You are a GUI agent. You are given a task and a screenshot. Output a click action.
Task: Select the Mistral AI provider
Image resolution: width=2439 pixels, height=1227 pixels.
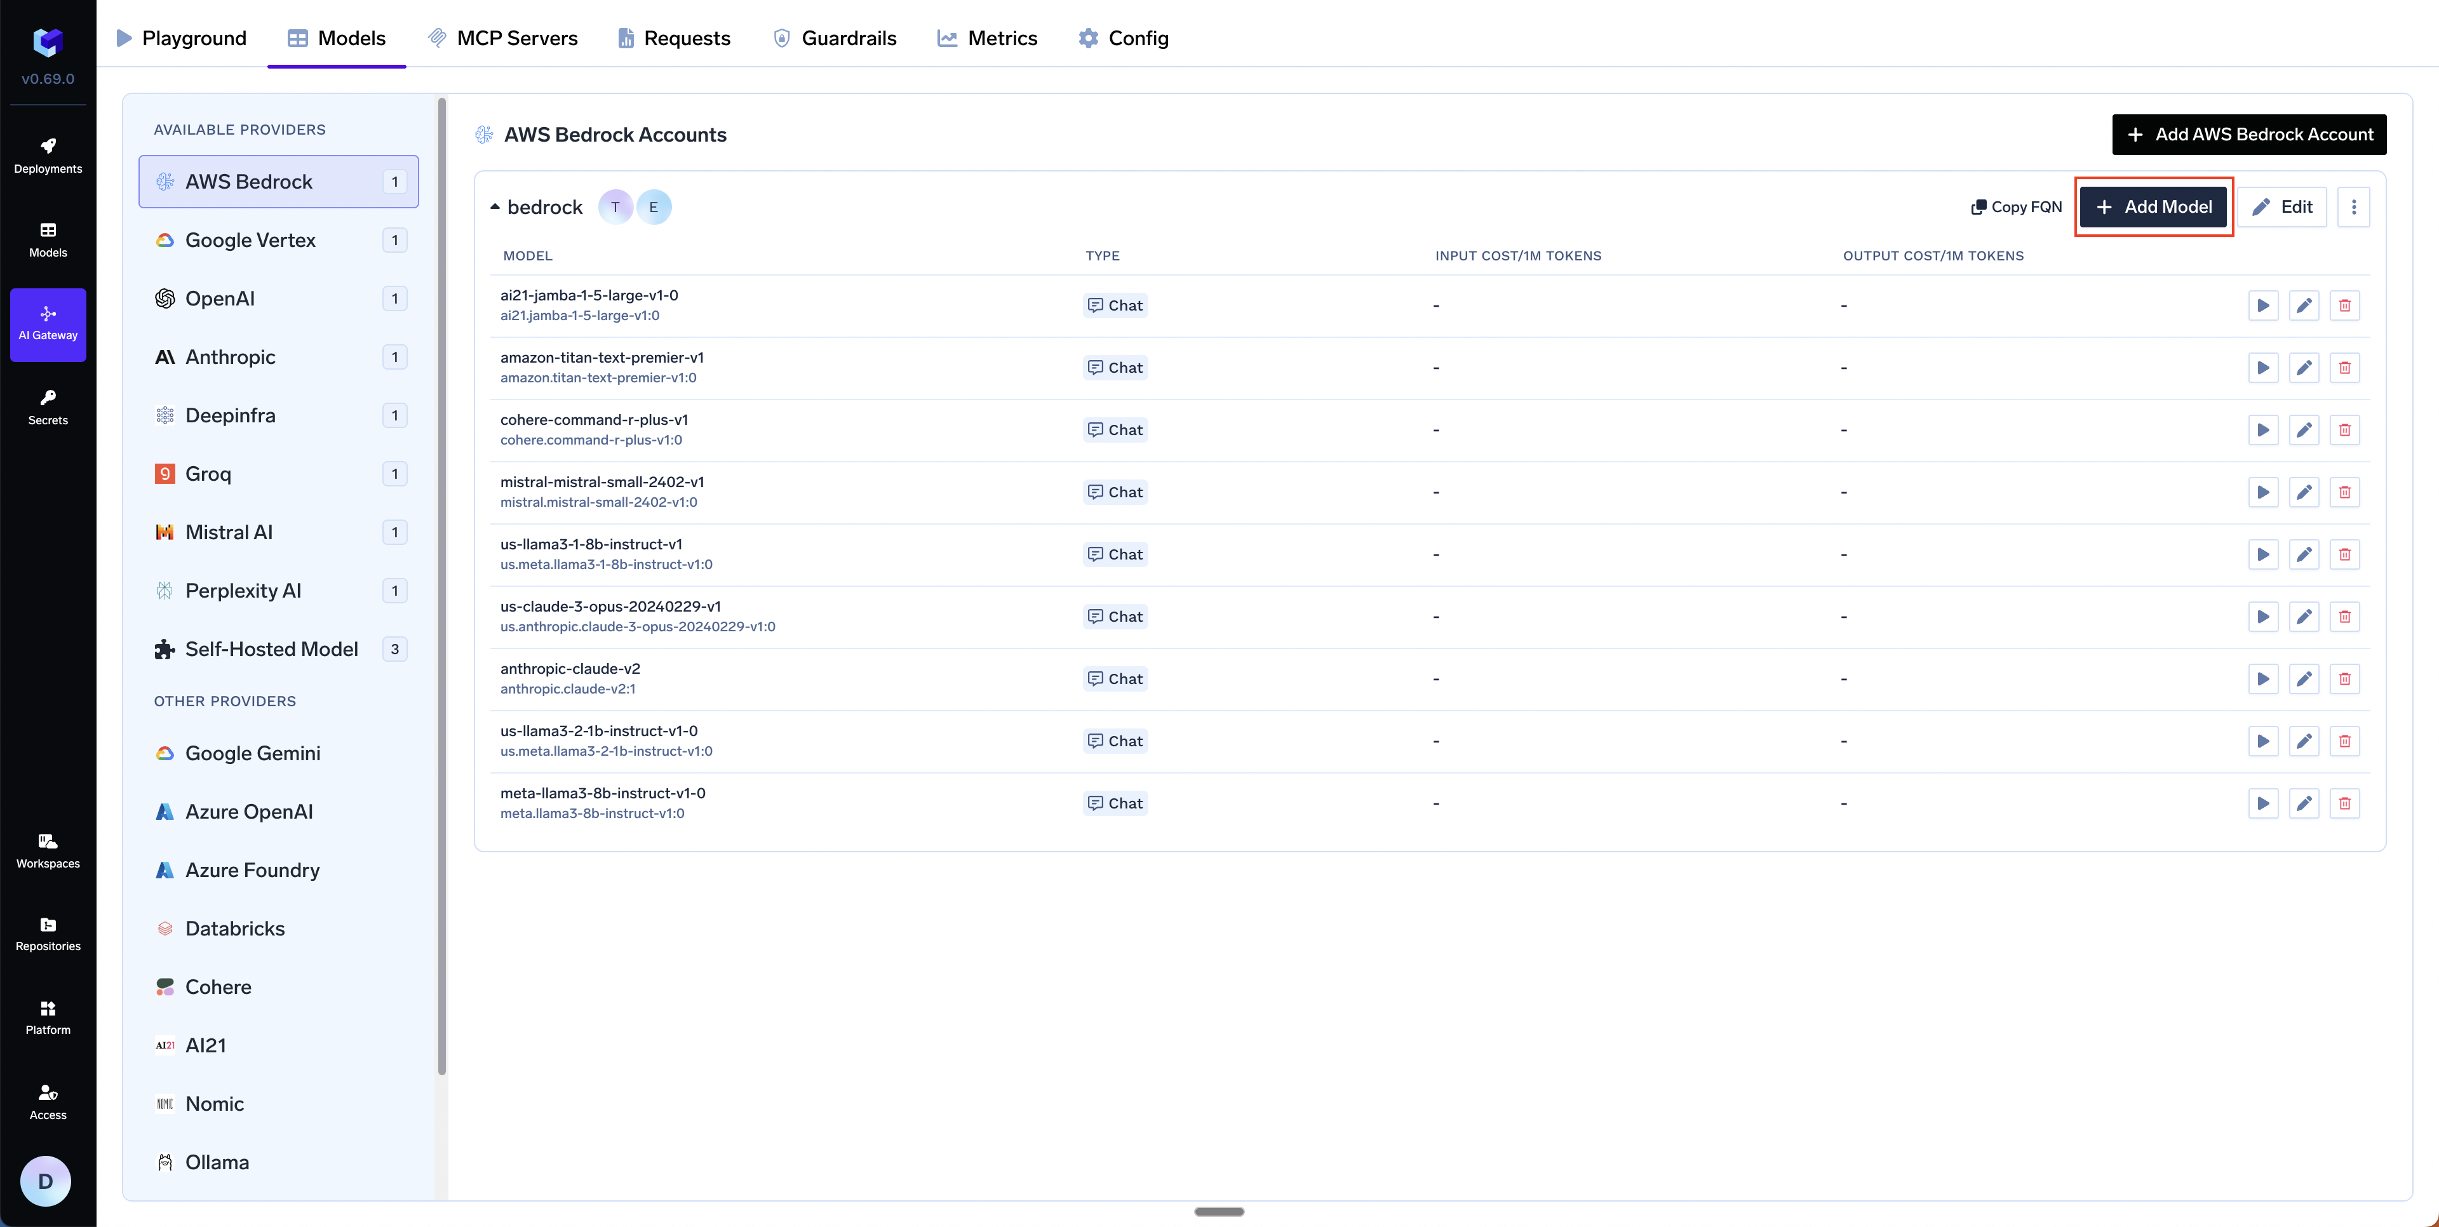(x=278, y=532)
